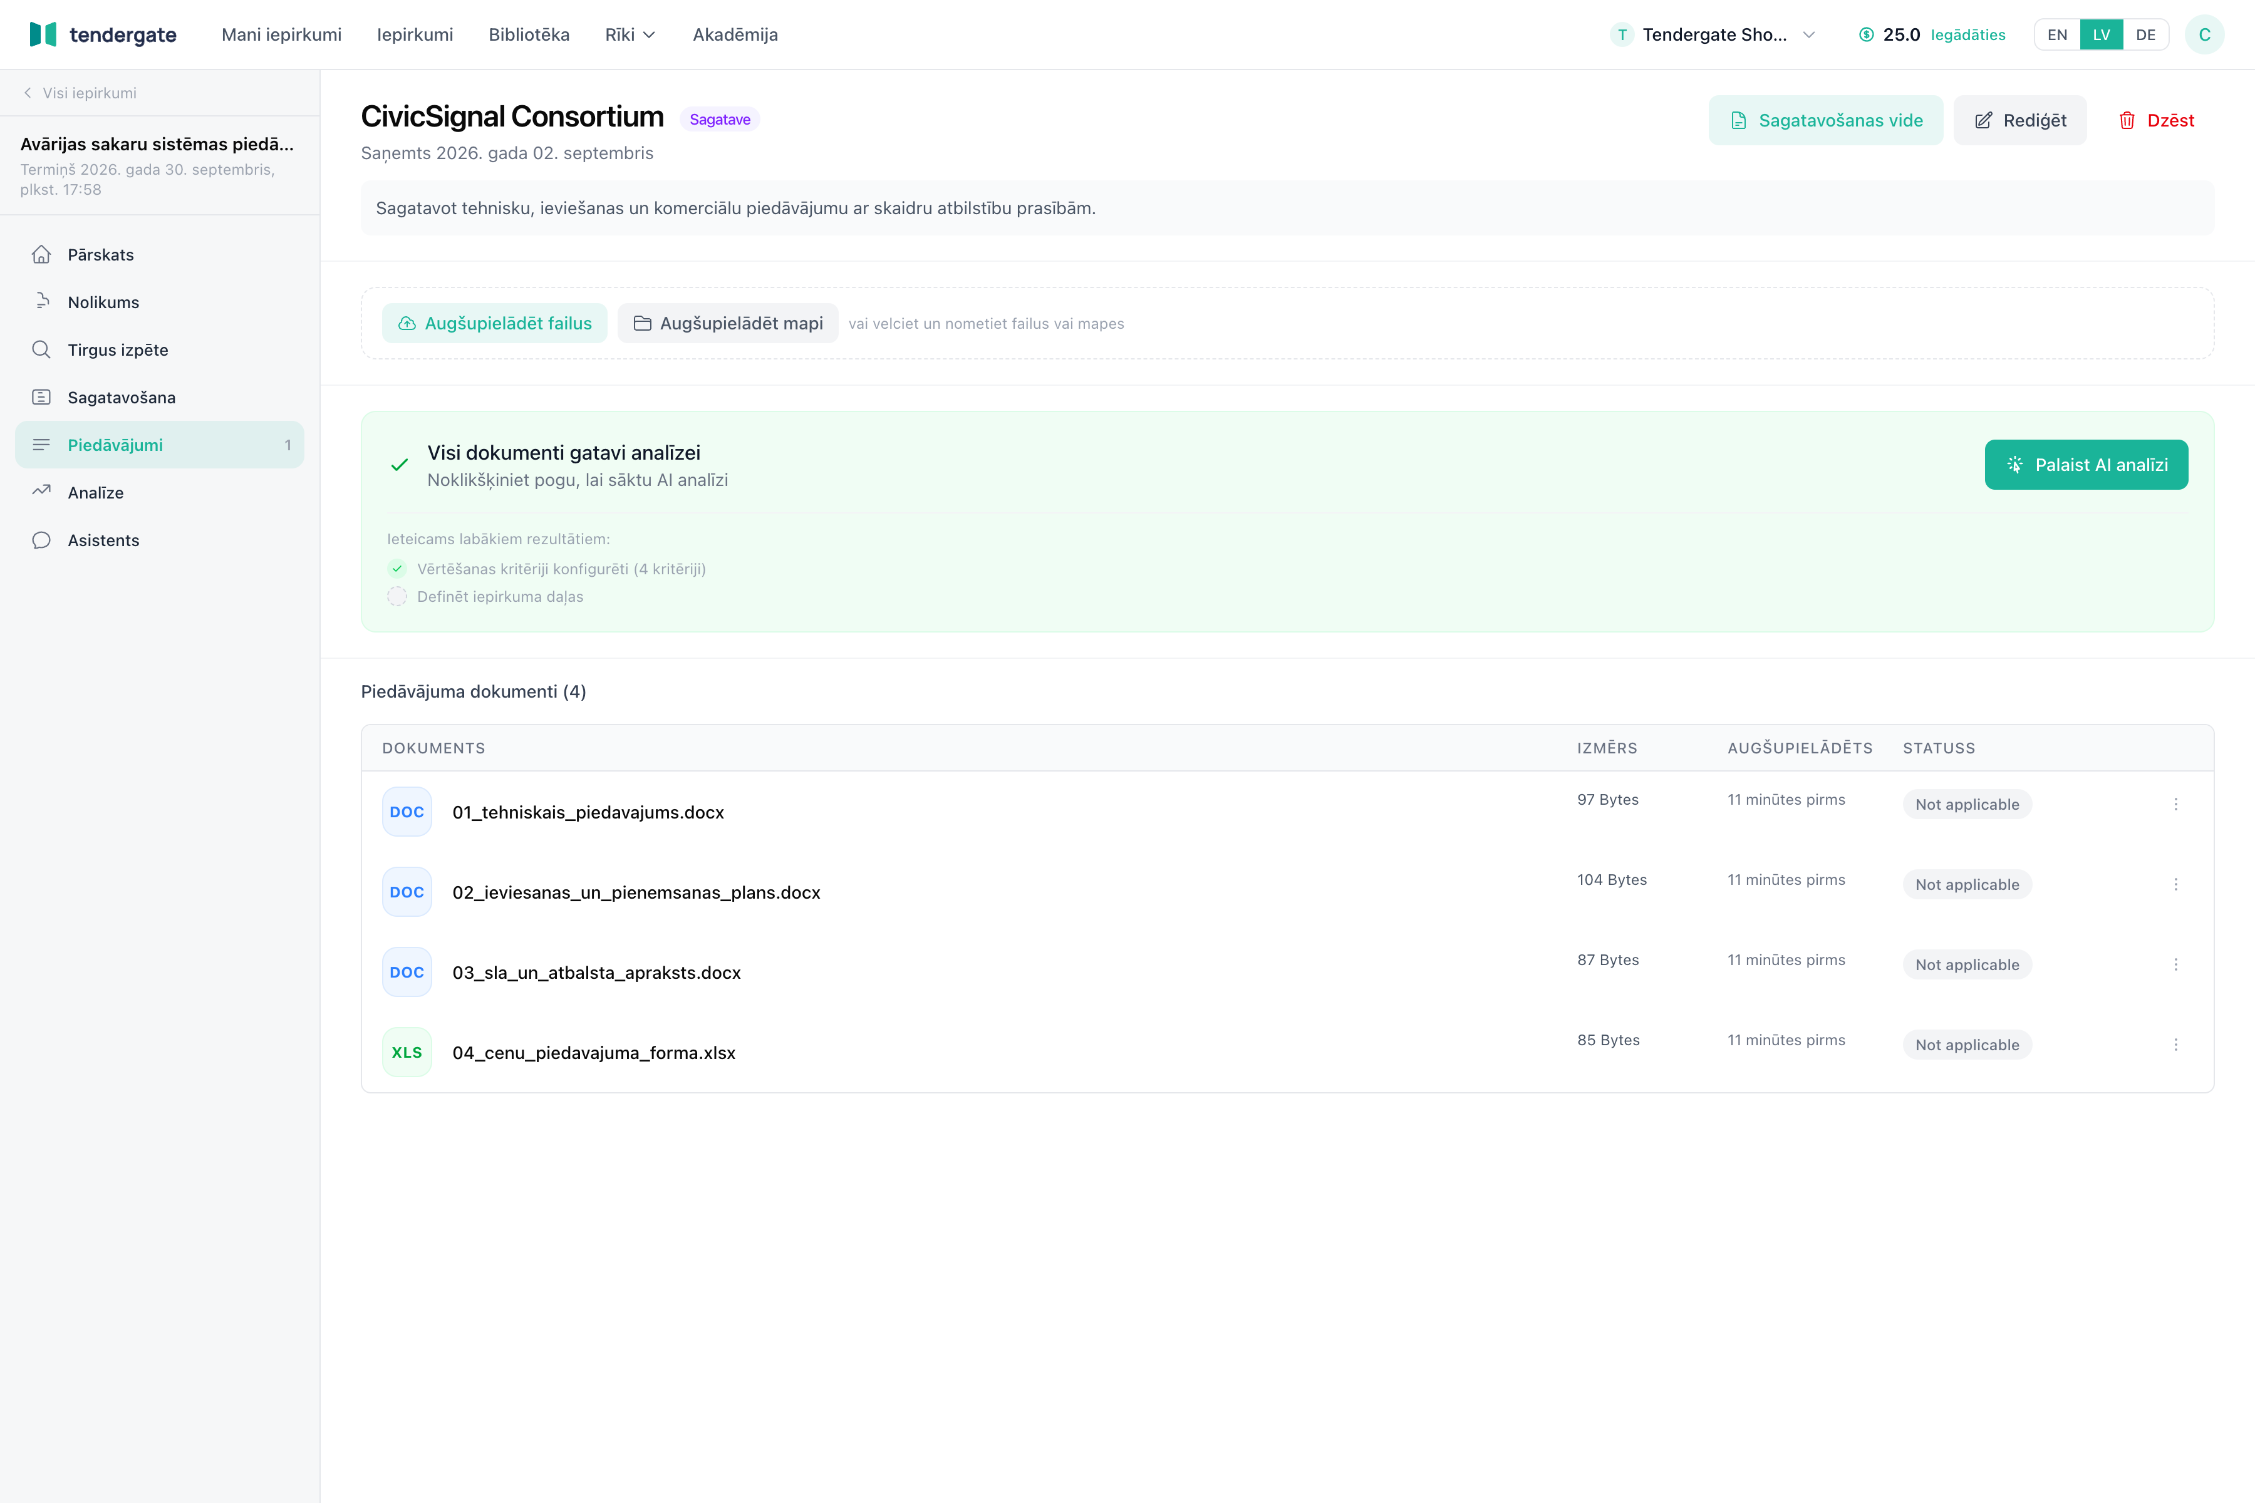The image size is (2255, 1503).
Task: Click the Rediģēt button
Action: 2020,120
